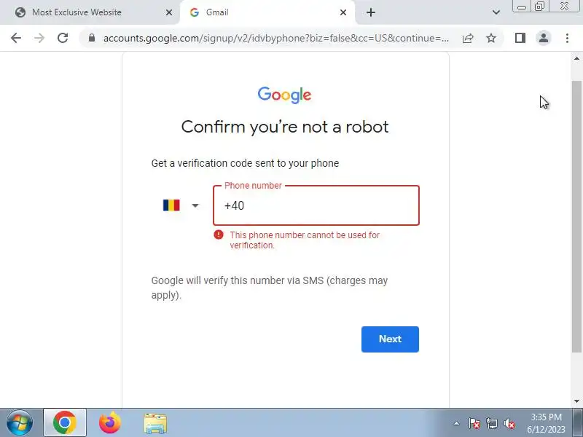583x437 pixels.
Task: Reload the Google signup page
Action: [63, 38]
